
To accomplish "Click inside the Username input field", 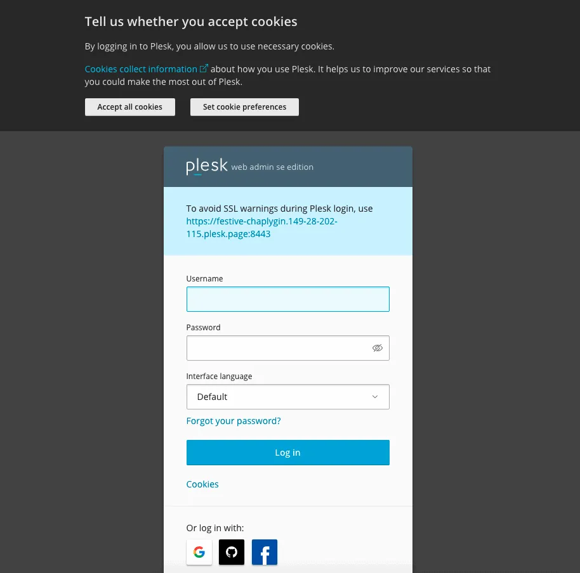I will coord(287,299).
